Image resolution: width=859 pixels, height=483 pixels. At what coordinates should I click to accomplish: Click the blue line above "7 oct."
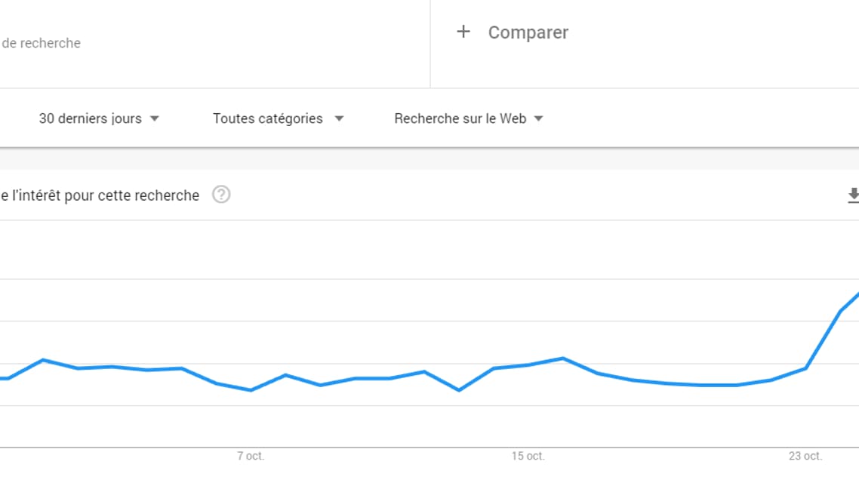tap(251, 389)
